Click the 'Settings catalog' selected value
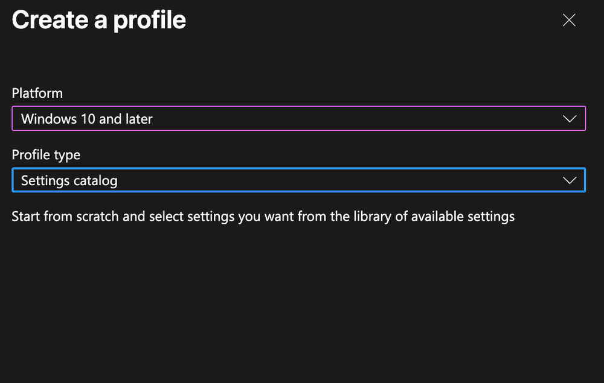Viewport: 604px width, 383px height. [x=69, y=180]
